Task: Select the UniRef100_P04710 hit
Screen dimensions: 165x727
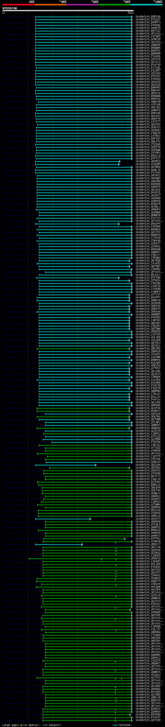Action: (148, 400)
